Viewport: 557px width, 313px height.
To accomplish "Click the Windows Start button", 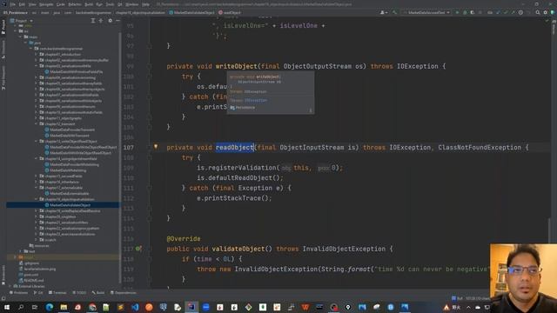I will (x=7, y=307).
